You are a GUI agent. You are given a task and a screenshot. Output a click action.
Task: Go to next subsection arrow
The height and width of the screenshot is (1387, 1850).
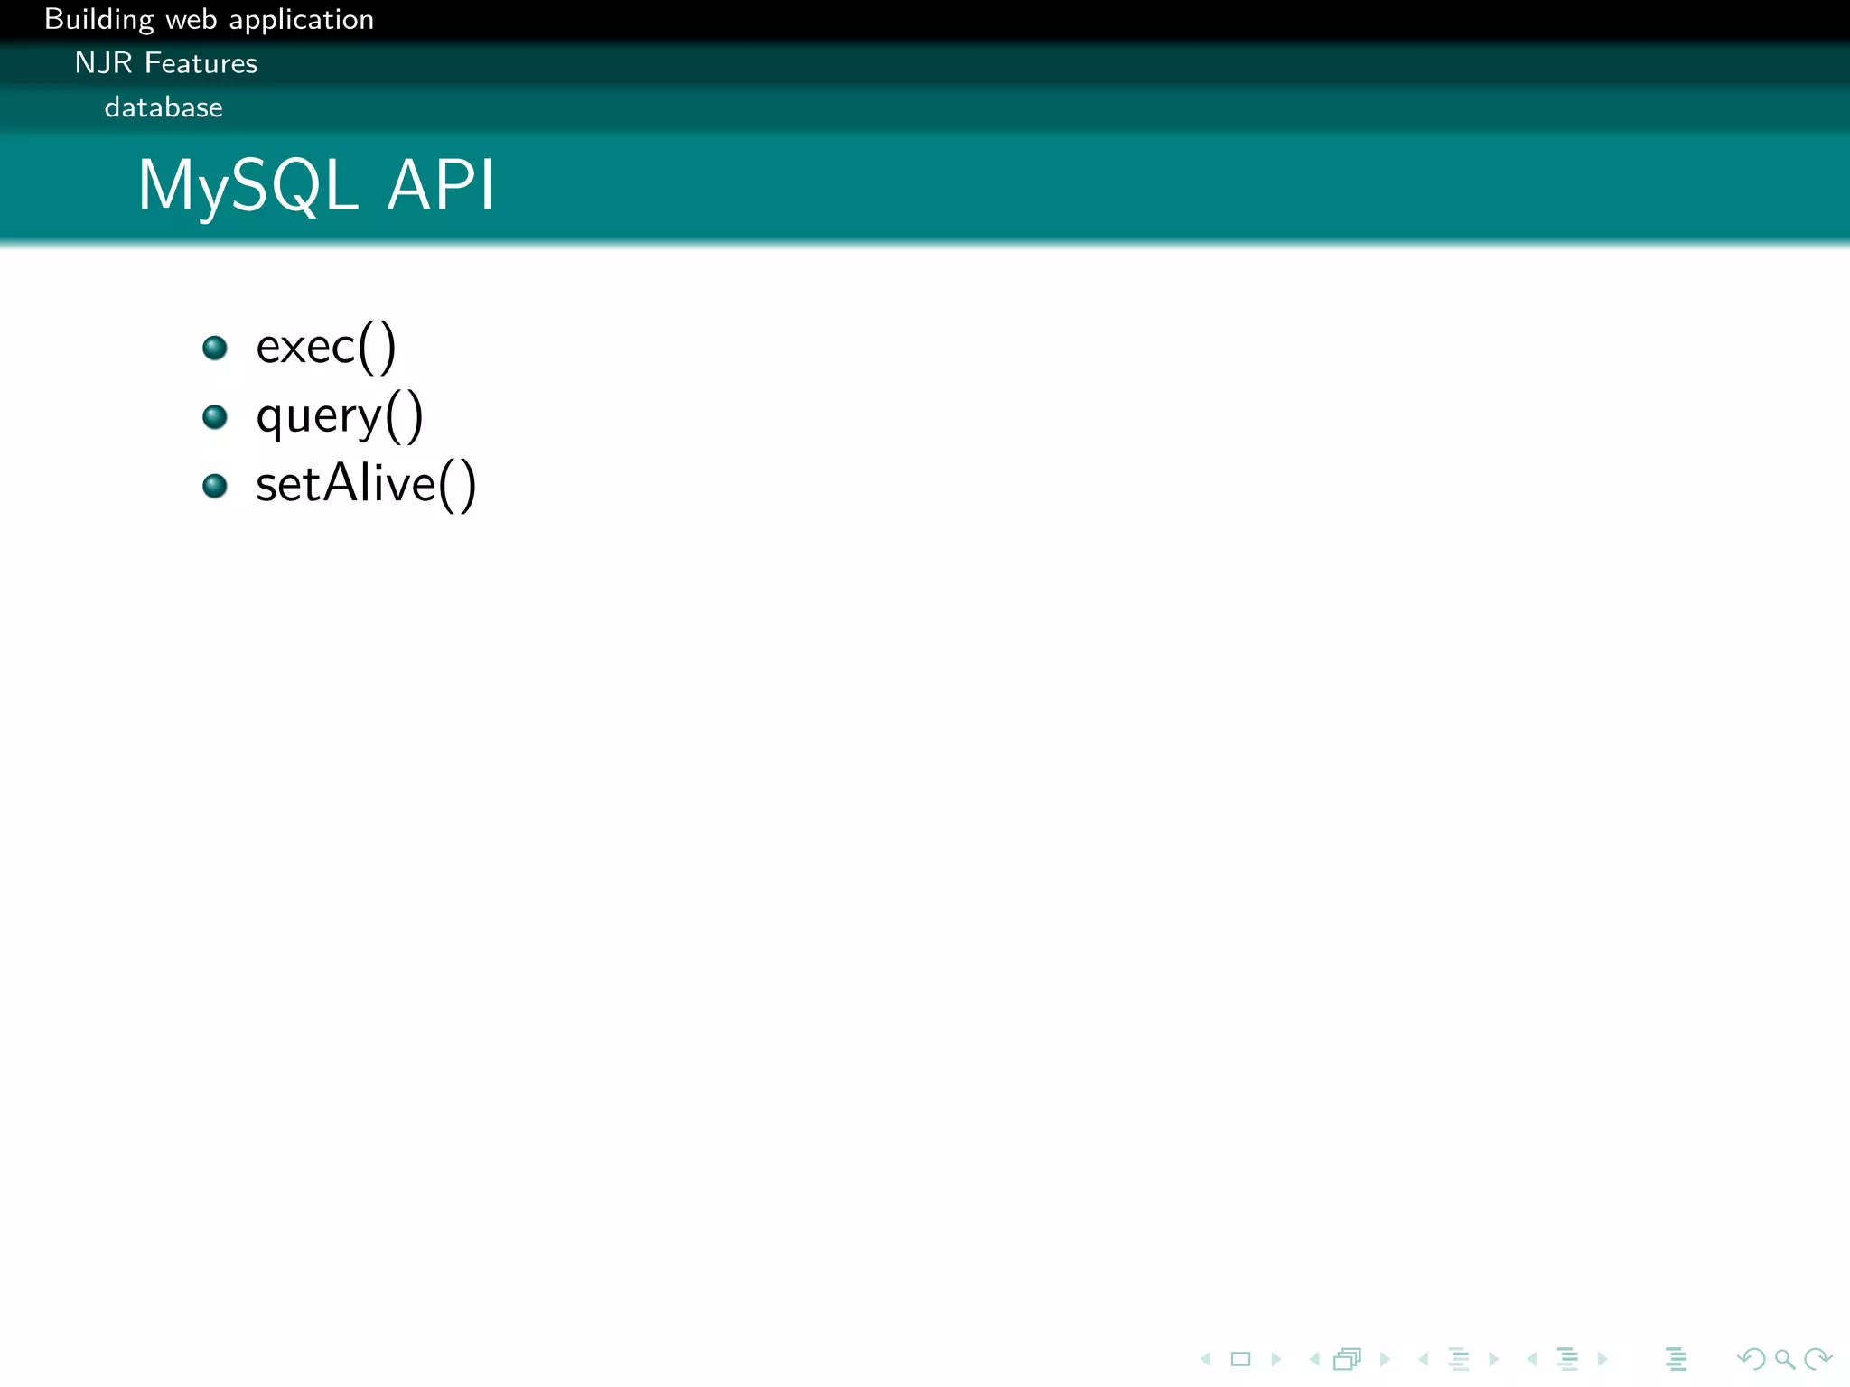[1494, 1359]
